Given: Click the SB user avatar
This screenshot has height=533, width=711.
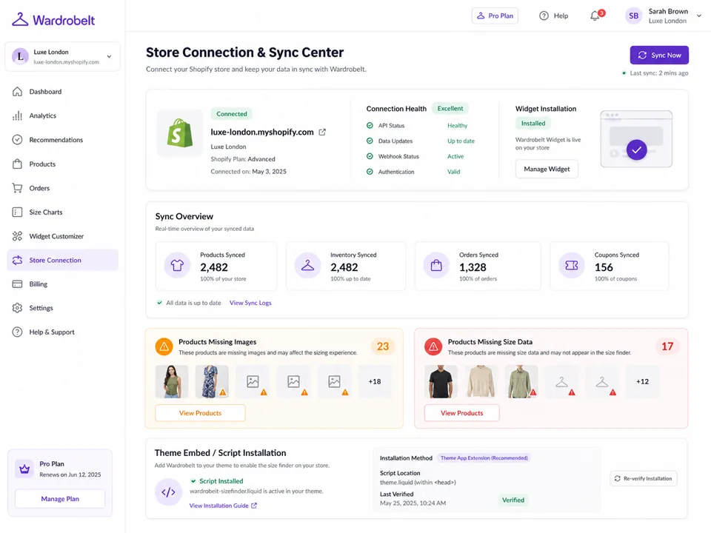Looking at the screenshot, I should pos(633,16).
